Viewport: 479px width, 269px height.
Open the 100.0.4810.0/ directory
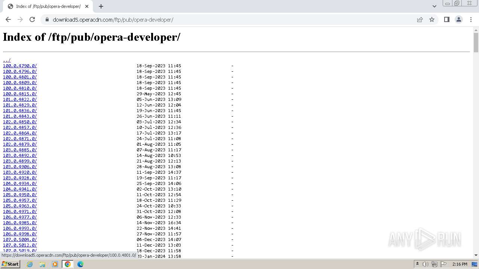(x=20, y=88)
